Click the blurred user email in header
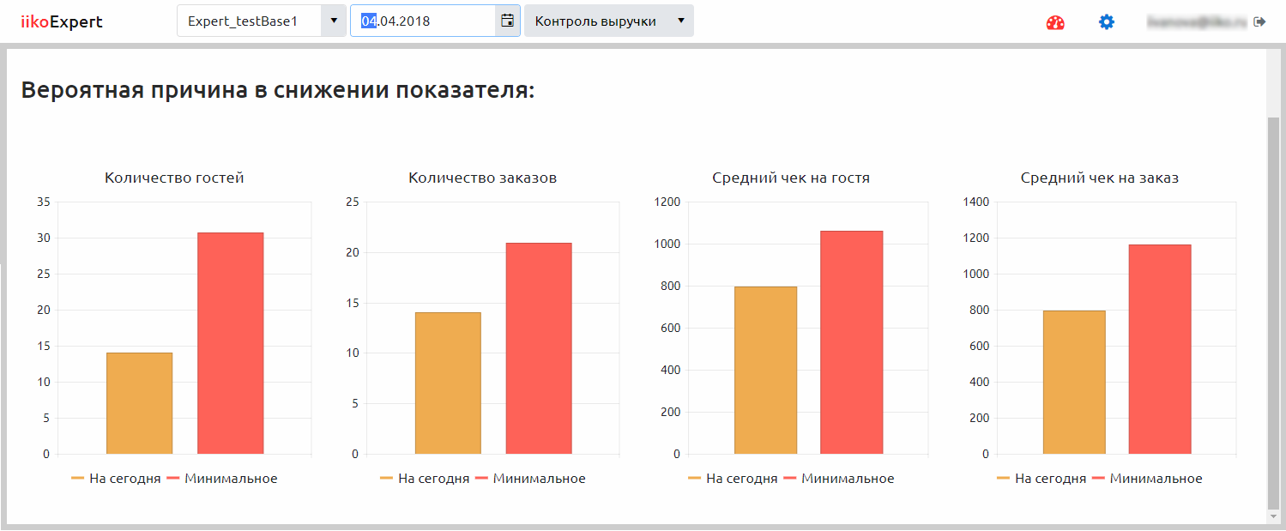 [x=1198, y=22]
